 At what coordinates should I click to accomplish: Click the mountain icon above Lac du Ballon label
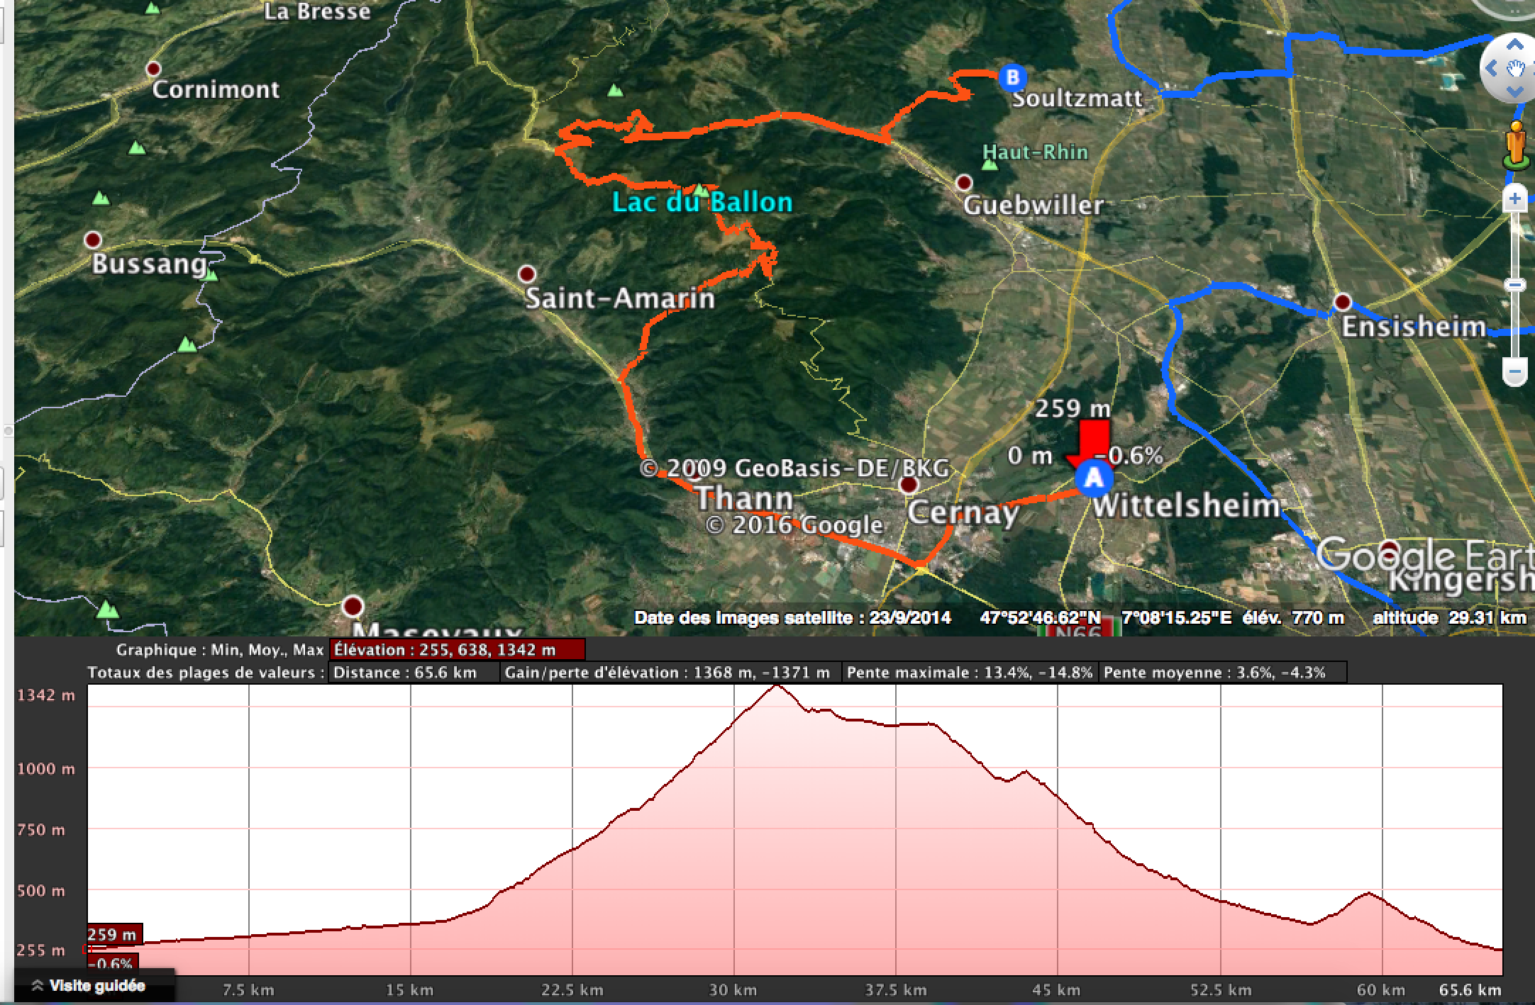701,191
